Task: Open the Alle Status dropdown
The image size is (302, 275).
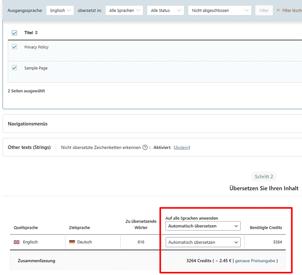Action: click(165, 11)
